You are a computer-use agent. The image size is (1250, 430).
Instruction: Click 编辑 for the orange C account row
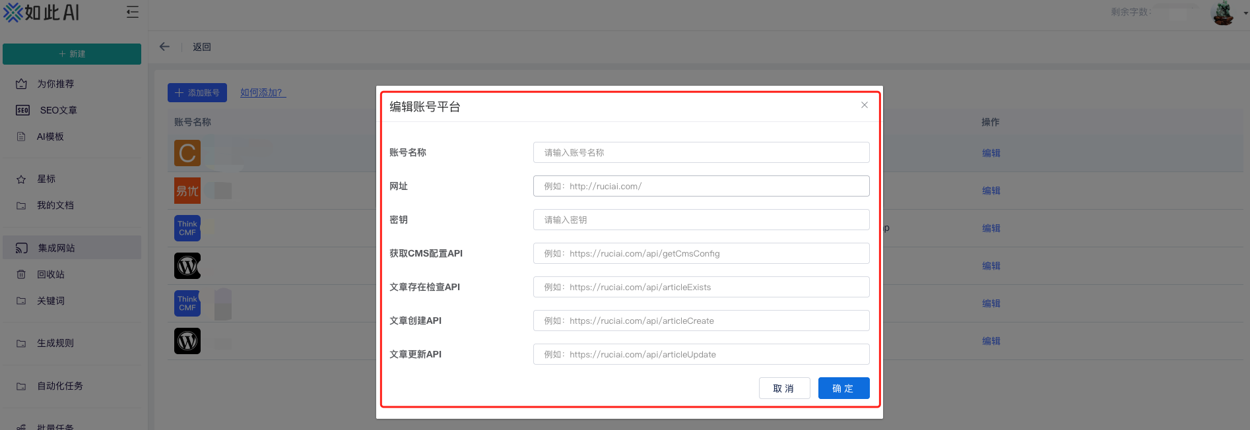991,153
